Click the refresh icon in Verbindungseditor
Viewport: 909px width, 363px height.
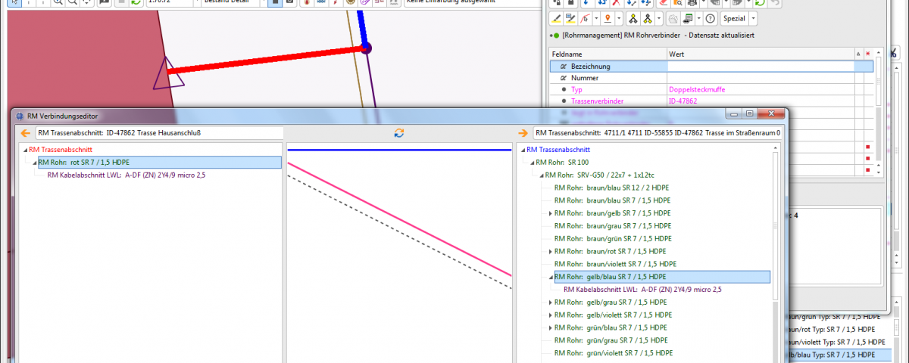(x=398, y=133)
